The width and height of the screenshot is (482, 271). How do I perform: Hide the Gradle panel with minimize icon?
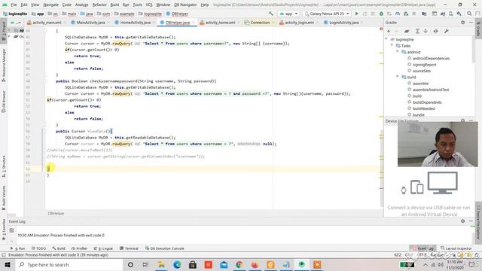click(471, 23)
